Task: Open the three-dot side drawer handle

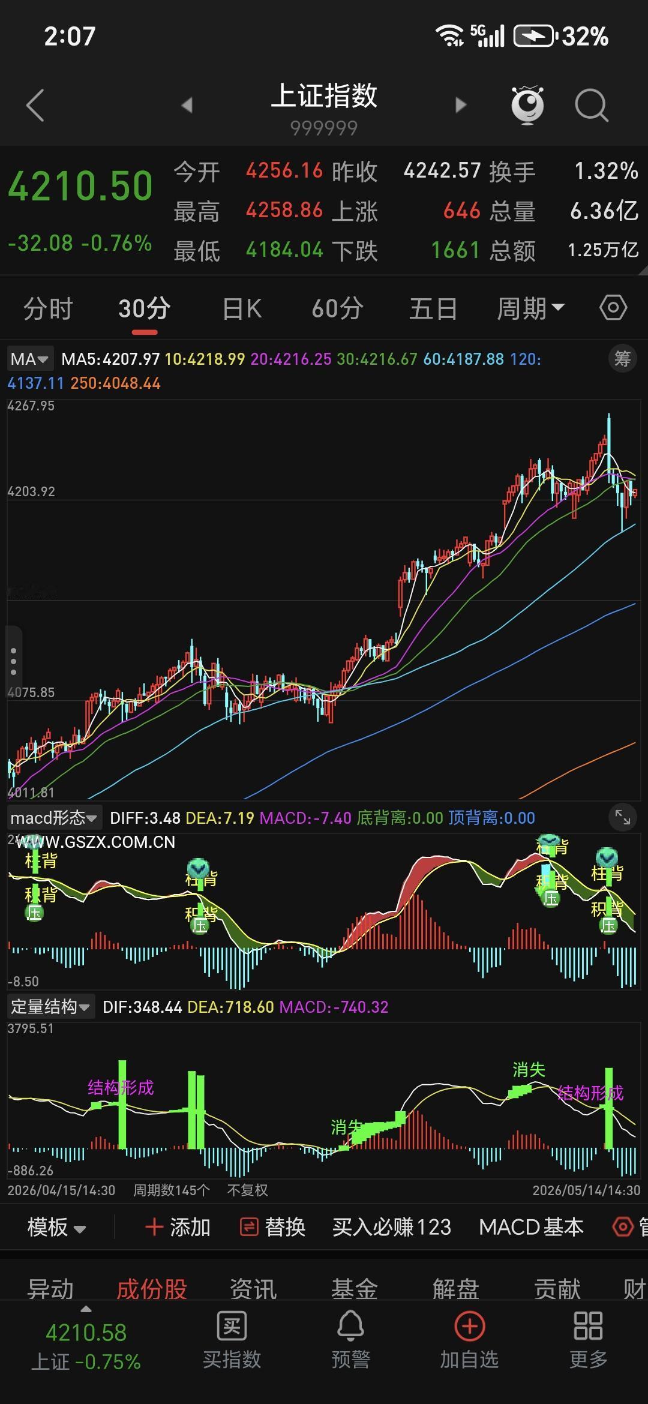Action: (x=13, y=662)
